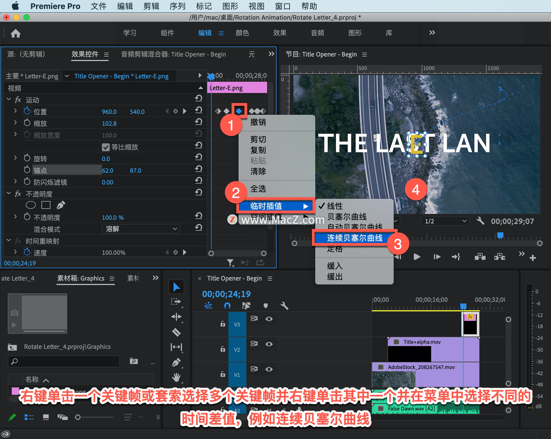Click the Graphics bin search field
This screenshot has width=551, height=439.
pos(64,361)
